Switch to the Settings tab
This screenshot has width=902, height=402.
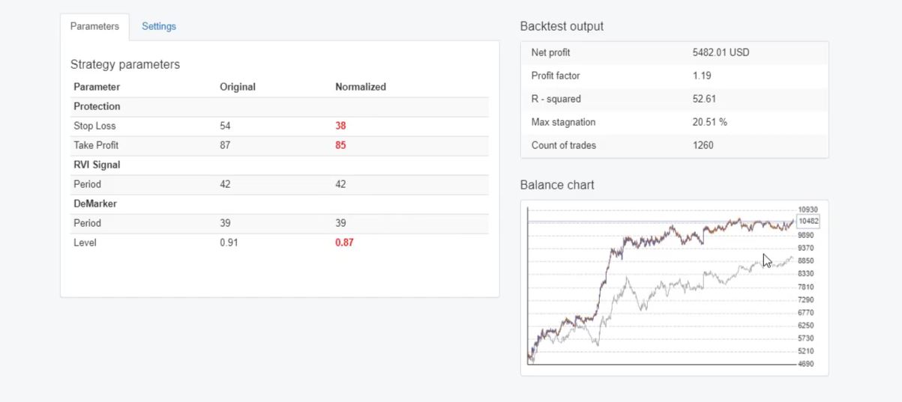(x=159, y=26)
